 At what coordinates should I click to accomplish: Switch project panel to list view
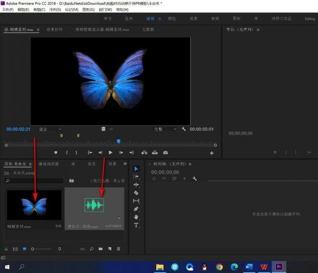point(15,249)
